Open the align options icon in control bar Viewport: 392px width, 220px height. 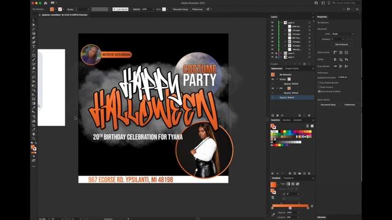pyautogui.click(x=208, y=9)
